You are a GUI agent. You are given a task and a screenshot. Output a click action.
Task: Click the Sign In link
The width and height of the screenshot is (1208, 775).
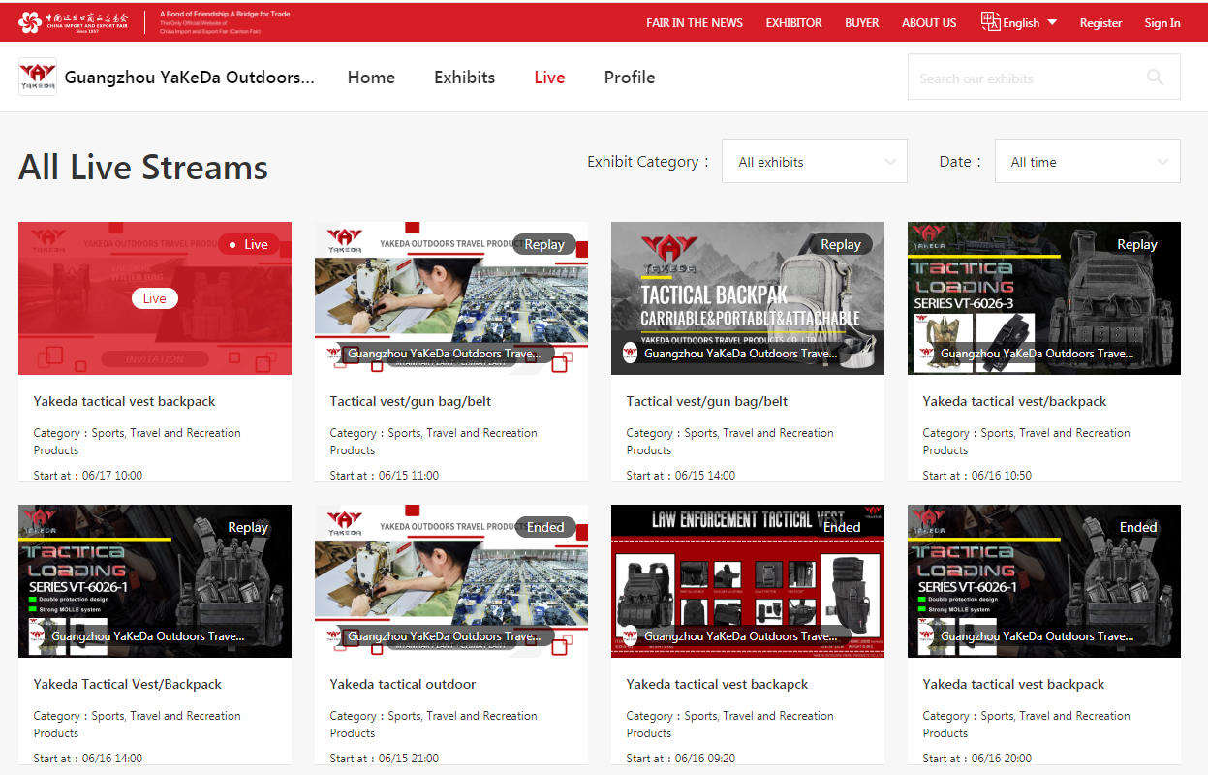1162,22
